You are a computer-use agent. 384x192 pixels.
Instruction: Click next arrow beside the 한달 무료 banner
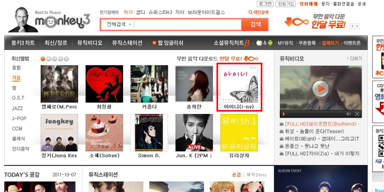357,26
